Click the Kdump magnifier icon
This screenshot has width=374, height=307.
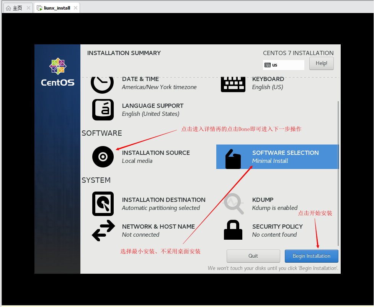234,204
